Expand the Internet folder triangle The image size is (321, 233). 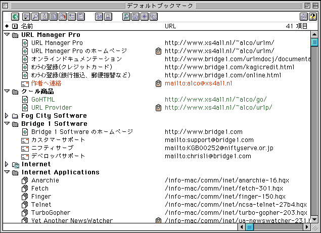[7, 164]
